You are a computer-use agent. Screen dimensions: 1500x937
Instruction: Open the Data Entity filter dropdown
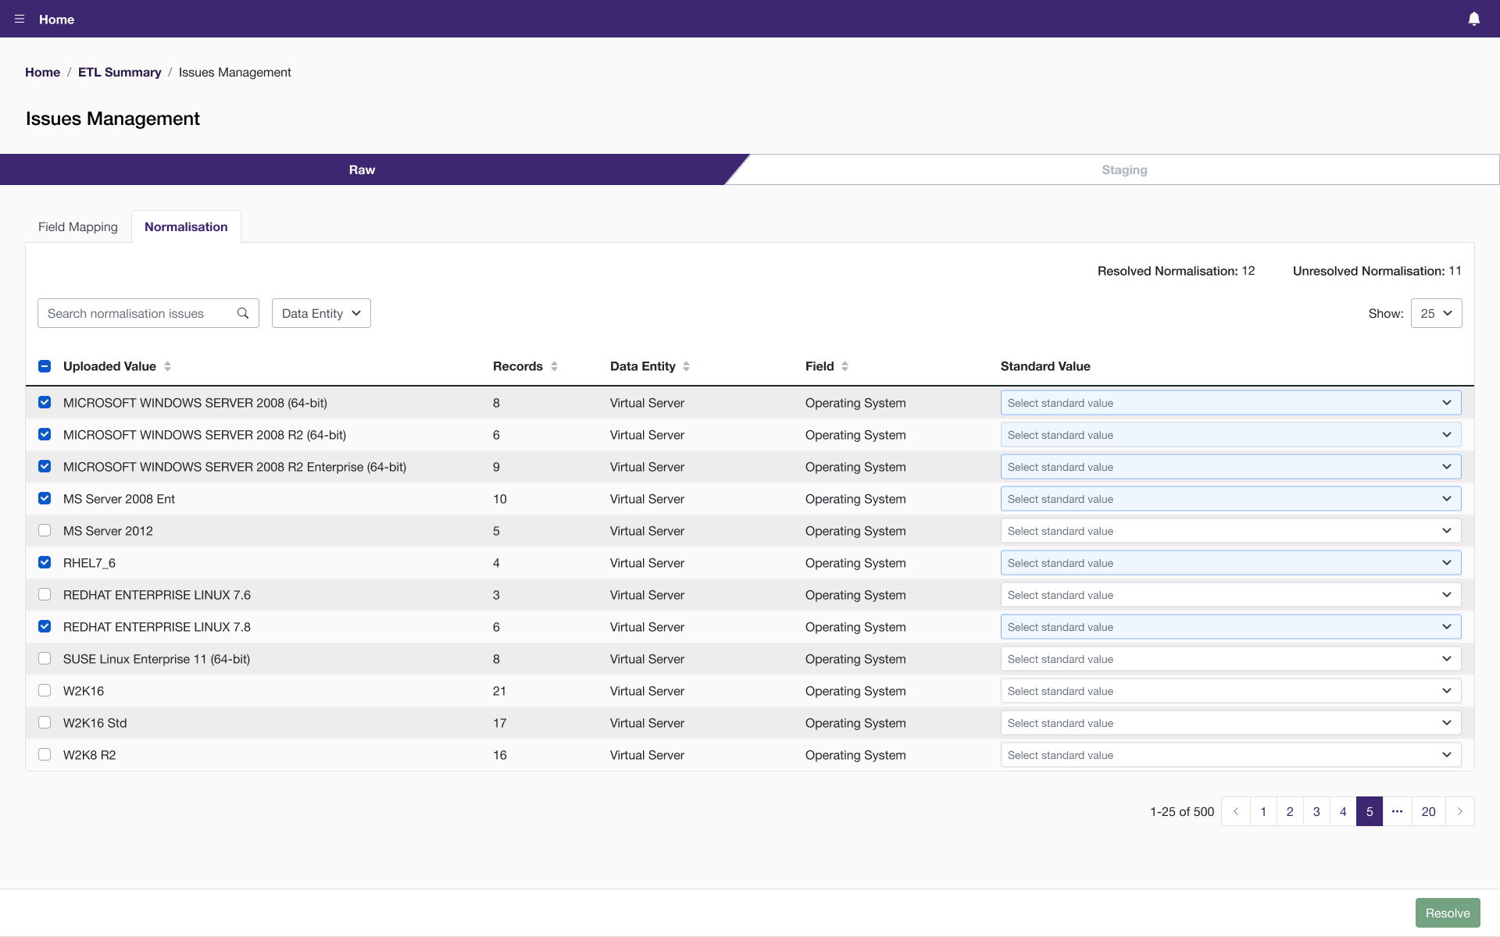(x=321, y=313)
